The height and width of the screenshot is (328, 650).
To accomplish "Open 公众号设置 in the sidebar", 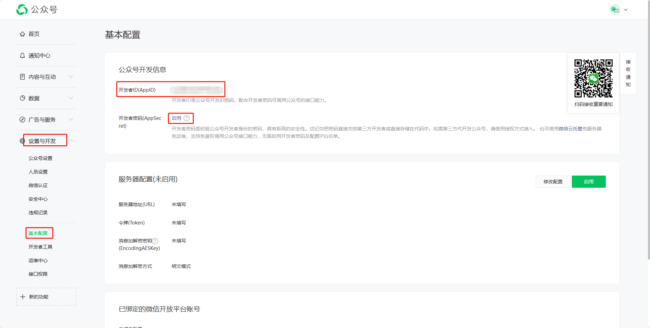I will 40,158.
